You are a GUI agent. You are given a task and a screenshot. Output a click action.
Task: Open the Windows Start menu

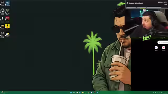[71, 92]
